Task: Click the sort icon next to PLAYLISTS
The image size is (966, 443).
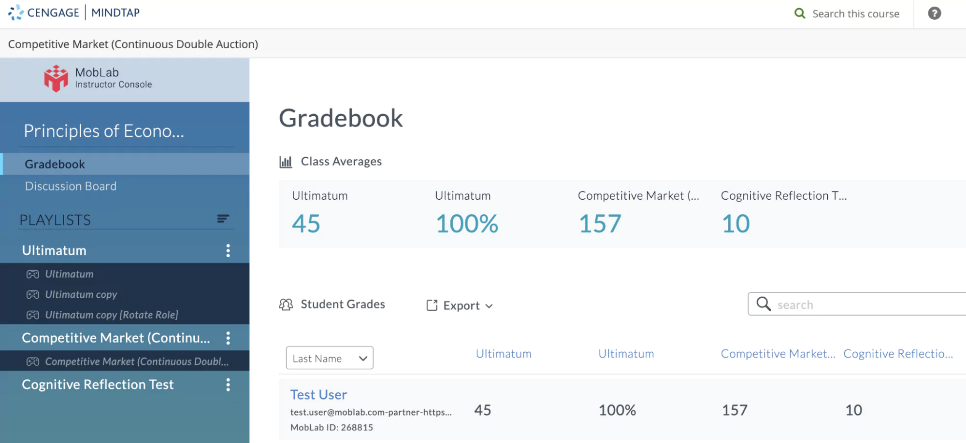Action: 222,219
